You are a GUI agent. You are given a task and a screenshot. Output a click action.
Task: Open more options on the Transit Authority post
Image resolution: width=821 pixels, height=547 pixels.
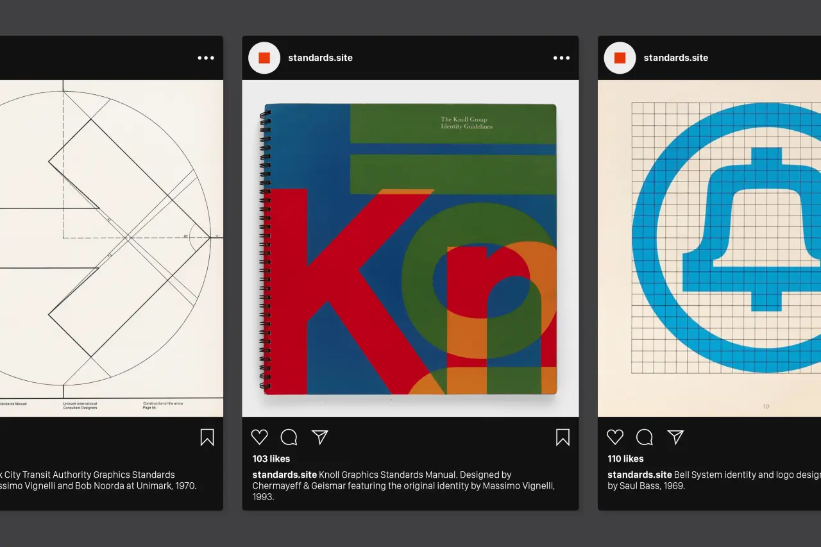206,58
